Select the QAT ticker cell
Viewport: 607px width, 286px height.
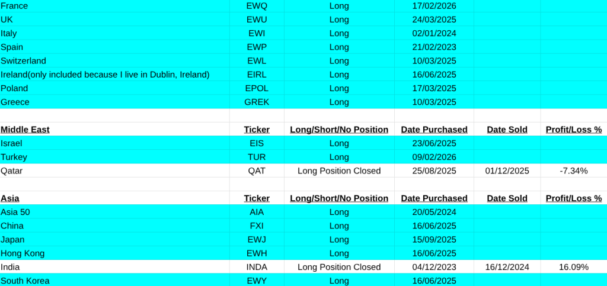pyautogui.click(x=257, y=171)
